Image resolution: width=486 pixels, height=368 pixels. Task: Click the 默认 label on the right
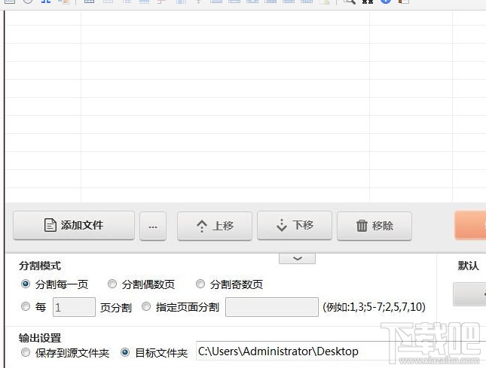click(468, 266)
